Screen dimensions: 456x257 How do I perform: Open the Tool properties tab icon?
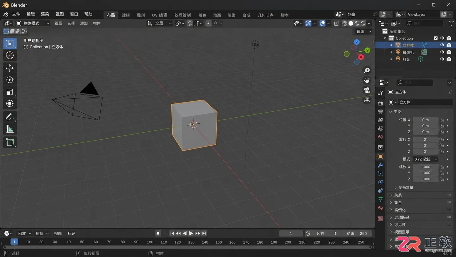[x=380, y=93]
